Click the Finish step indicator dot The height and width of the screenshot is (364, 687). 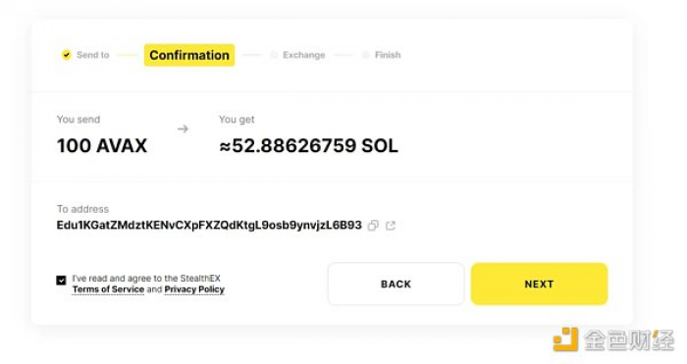coord(365,55)
